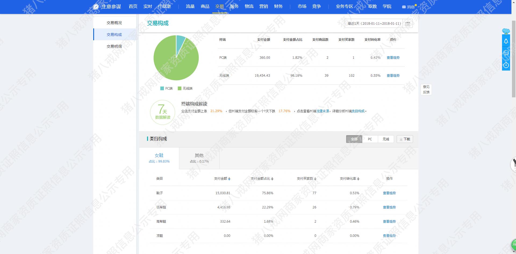This screenshot has width=516, height=254.
Task: Click the 21.29% increase value
Action: 216,111
